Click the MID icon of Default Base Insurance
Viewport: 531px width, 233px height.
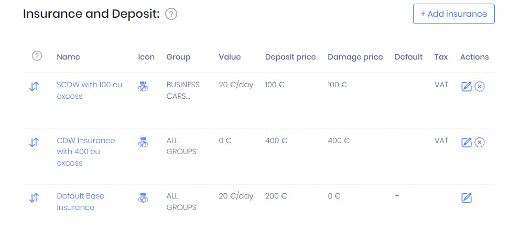point(143,197)
